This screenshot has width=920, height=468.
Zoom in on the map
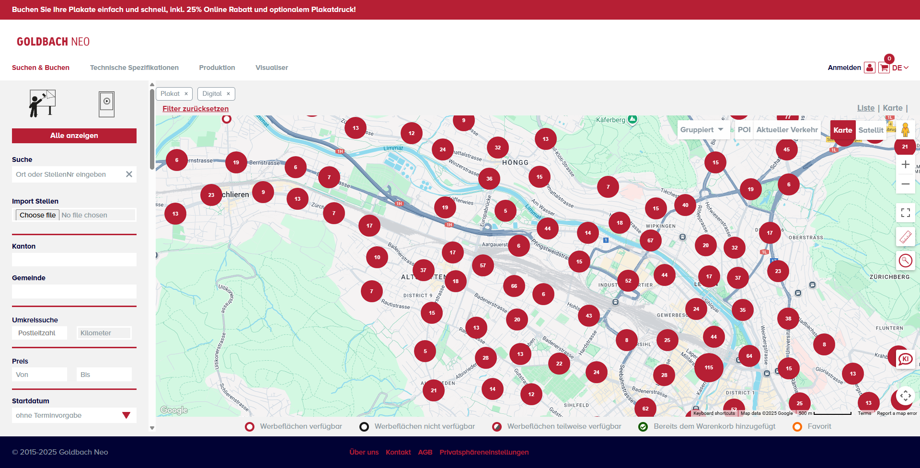pyautogui.click(x=905, y=165)
